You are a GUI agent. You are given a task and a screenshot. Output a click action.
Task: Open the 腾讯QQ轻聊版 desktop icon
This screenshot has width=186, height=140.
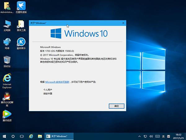[7, 96]
